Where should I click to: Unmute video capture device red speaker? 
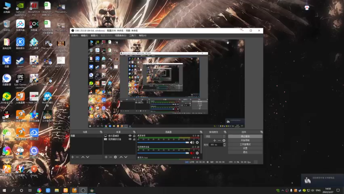(x=192, y=153)
